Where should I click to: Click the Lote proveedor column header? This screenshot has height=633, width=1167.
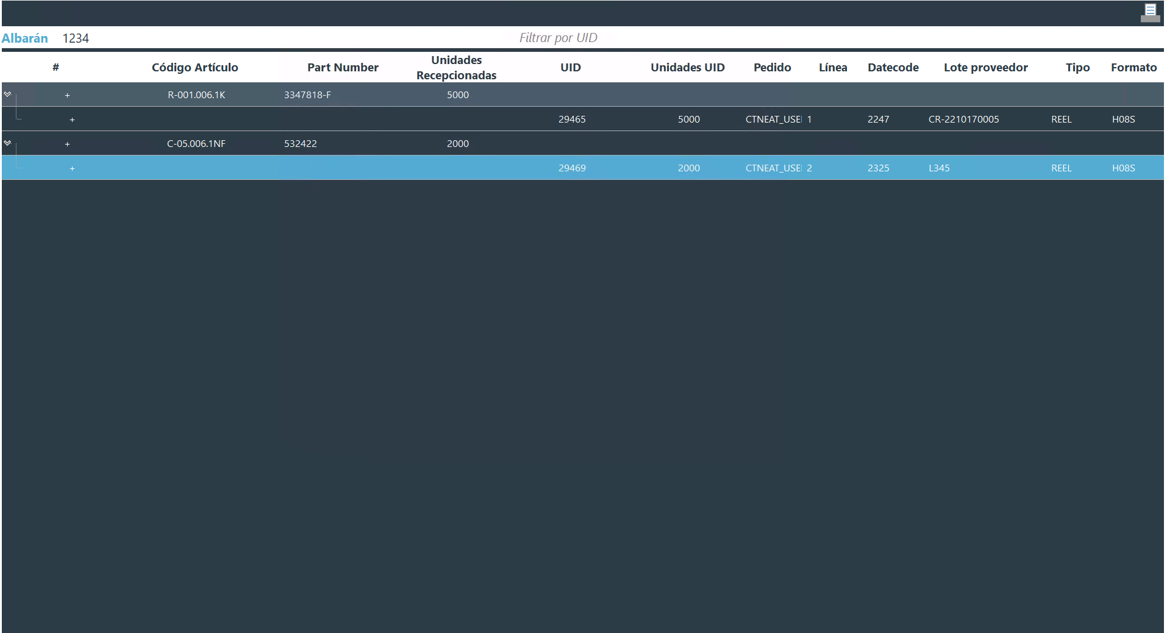pos(985,68)
